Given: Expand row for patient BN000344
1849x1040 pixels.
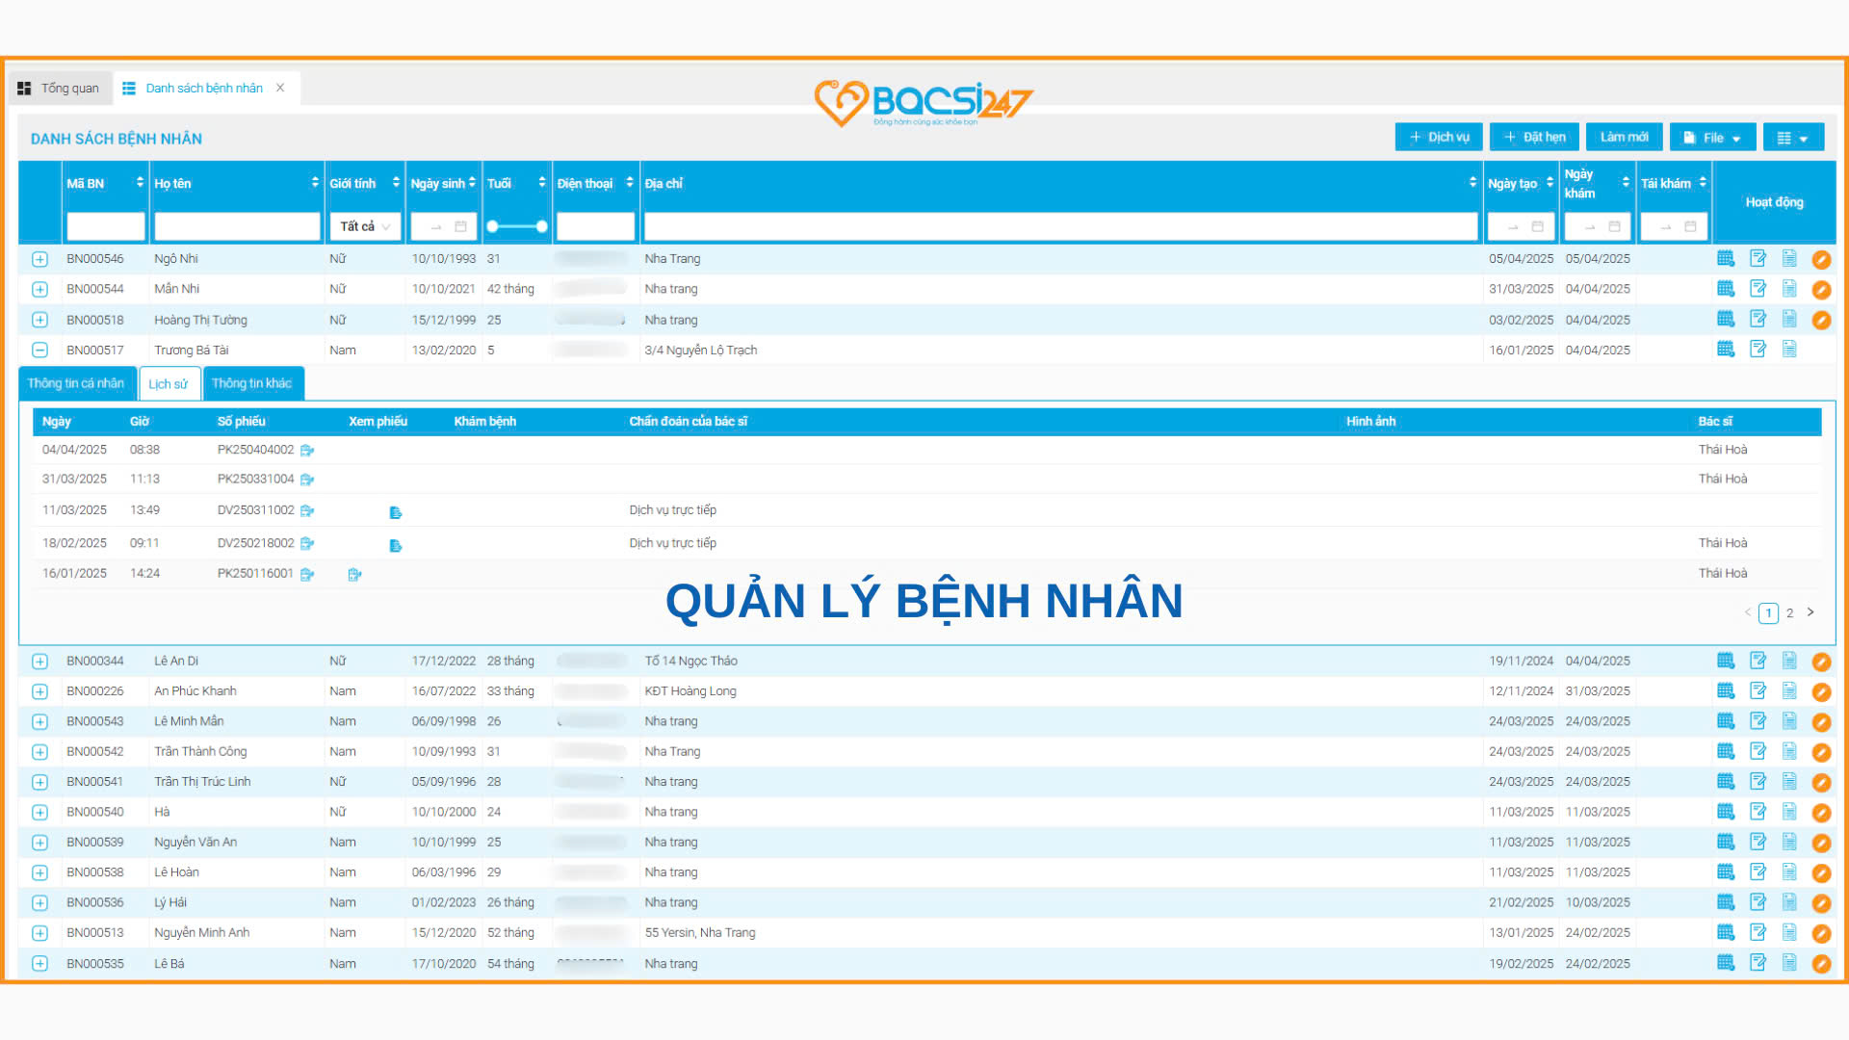Looking at the screenshot, I should pyautogui.click(x=39, y=662).
